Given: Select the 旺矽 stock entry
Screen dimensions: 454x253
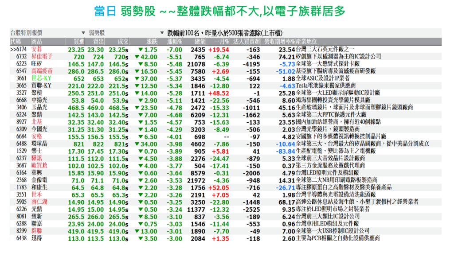Looking at the screenshot, I should [x=37, y=64].
